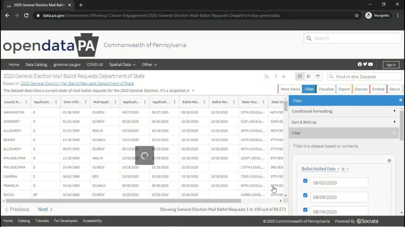Switch to the rich list view icon
This screenshot has height=227, width=405.
click(309, 76)
